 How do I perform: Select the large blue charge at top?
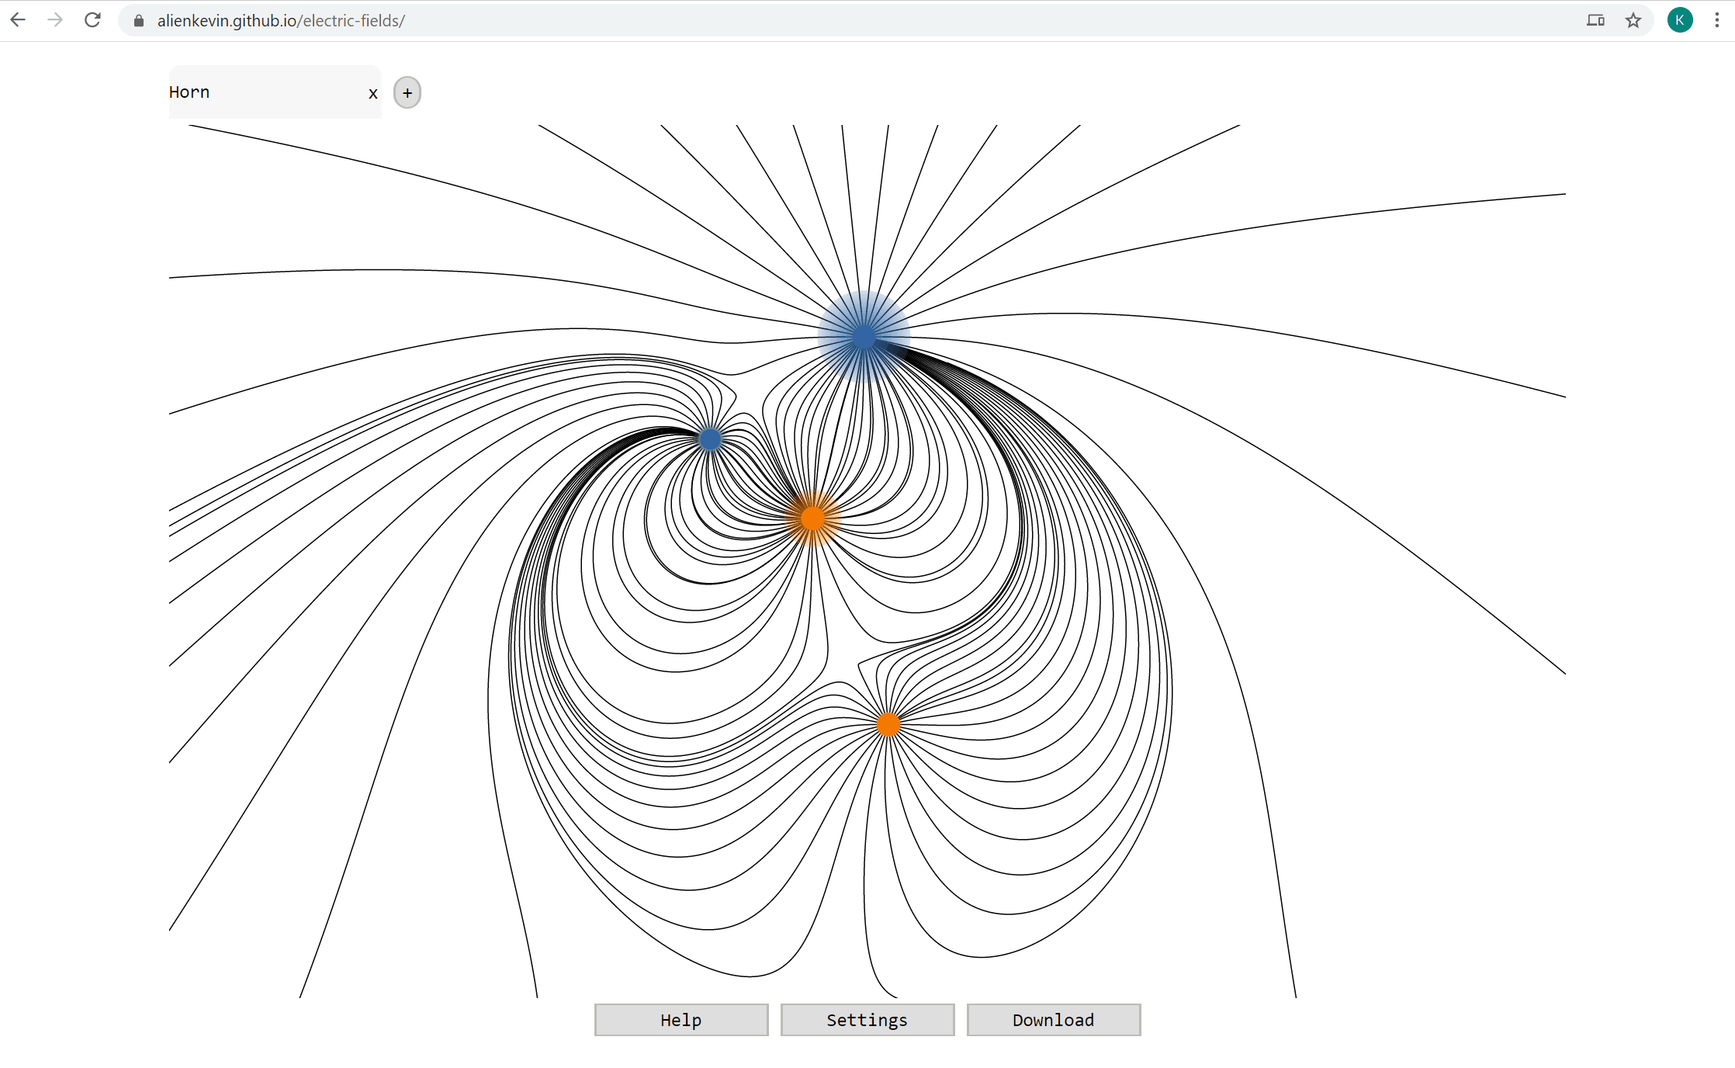(x=864, y=337)
